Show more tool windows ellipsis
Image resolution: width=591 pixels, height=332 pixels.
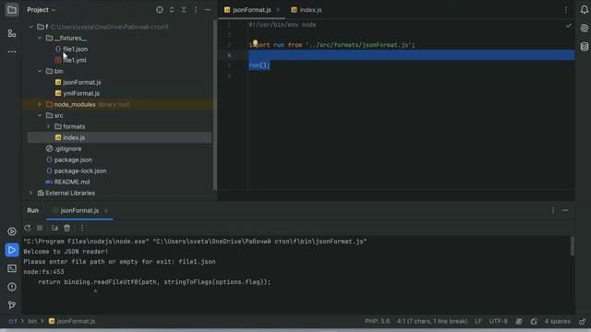tap(12, 52)
